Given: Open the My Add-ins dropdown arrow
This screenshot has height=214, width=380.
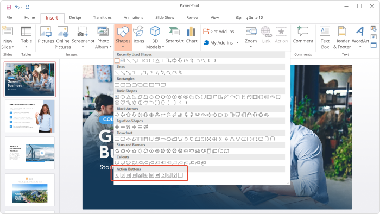Looking at the screenshot, I should click(237, 43).
